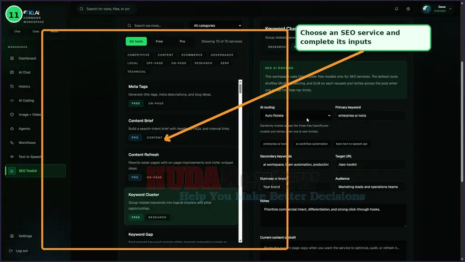Open the History clock icon
Image resolution: width=465 pixels, height=262 pixels.
point(12,86)
